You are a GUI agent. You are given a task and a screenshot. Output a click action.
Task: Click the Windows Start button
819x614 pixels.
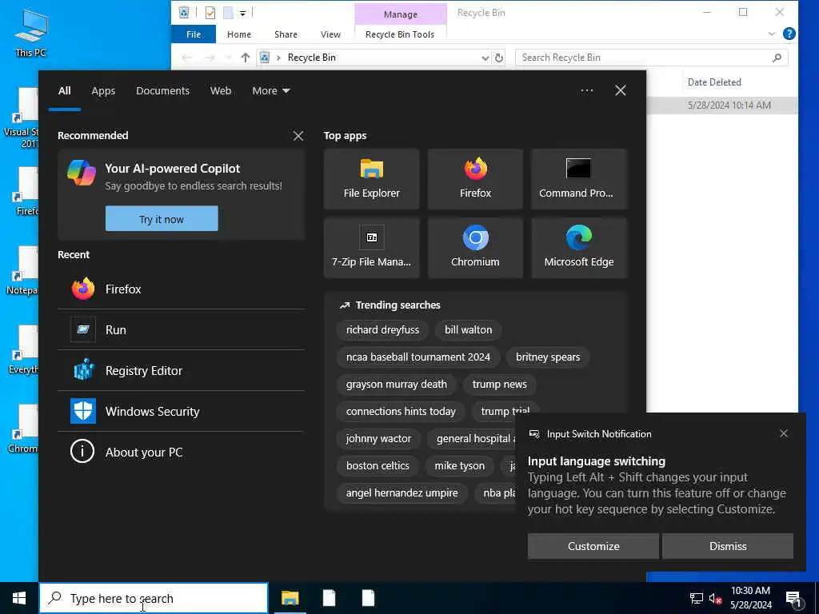tap(19, 598)
